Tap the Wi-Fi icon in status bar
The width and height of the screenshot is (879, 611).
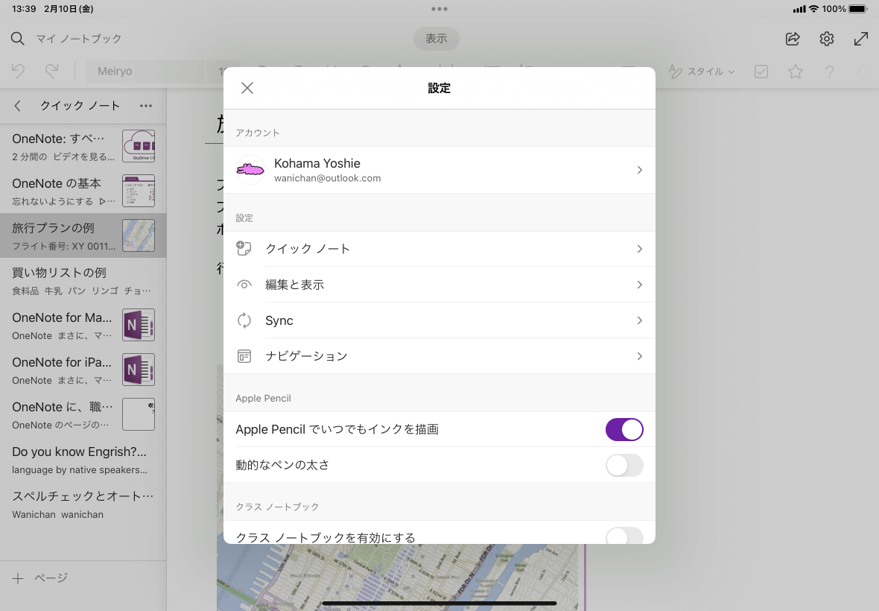click(x=813, y=9)
